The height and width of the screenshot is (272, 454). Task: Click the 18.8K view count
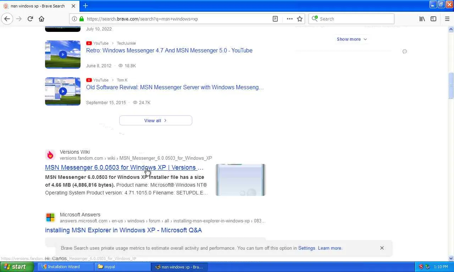point(130,66)
